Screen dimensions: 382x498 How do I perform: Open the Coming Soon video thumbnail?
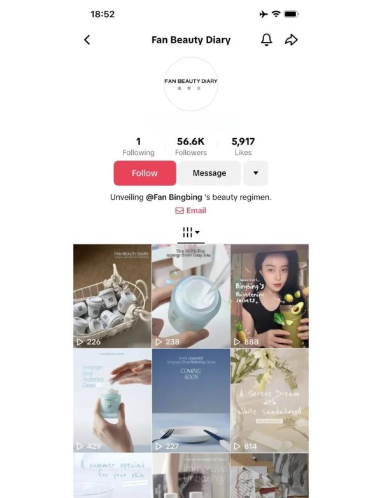191,401
